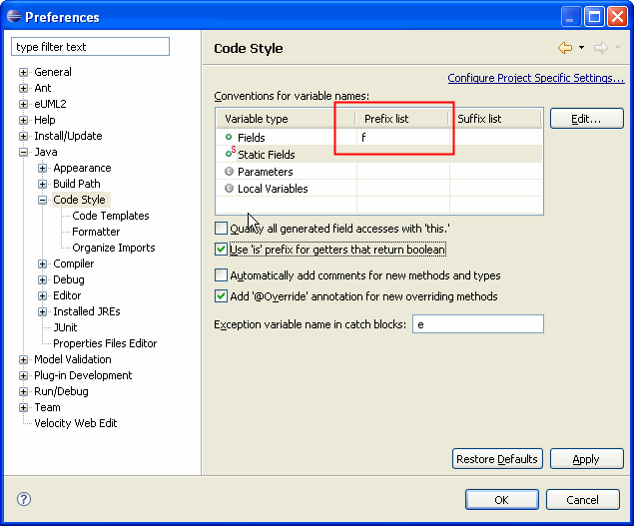Select the Parameters variable type icon
The height and width of the screenshot is (526, 634).
point(229,172)
